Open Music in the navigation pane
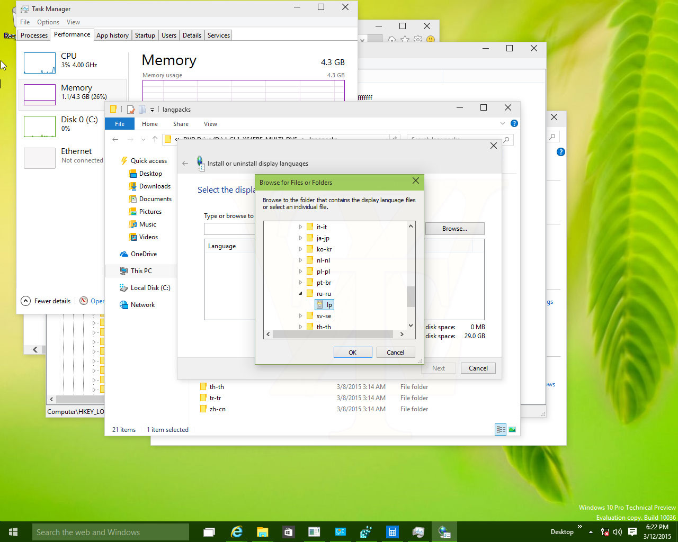 [x=143, y=224]
